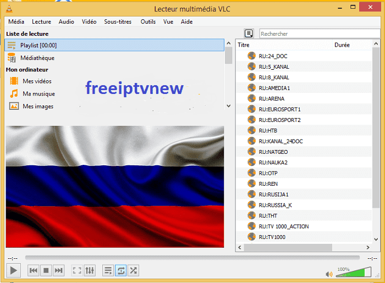Toggle random shuffle playback
The height and width of the screenshot is (283, 385).
point(133,270)
